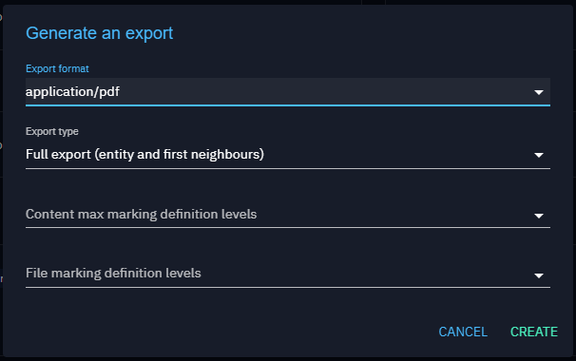Click the Export type field label
The image size is (576, 361).
[x=51, y=131]
